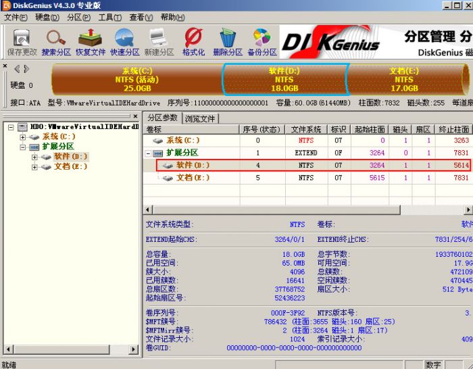473x369 pixels.
Task: Click the 恢复文件 recover files icon
Action: 91,42
